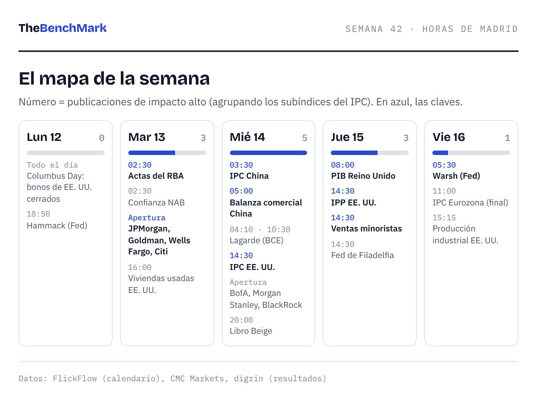Open the 'Vie 16' day header

[449, 137]
